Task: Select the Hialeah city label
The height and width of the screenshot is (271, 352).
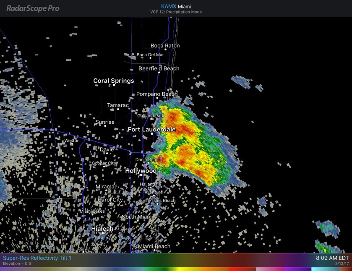Action: coord(102,229)
